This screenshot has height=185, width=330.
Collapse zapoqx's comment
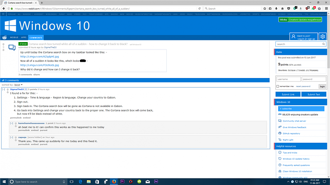click(11, 137)
